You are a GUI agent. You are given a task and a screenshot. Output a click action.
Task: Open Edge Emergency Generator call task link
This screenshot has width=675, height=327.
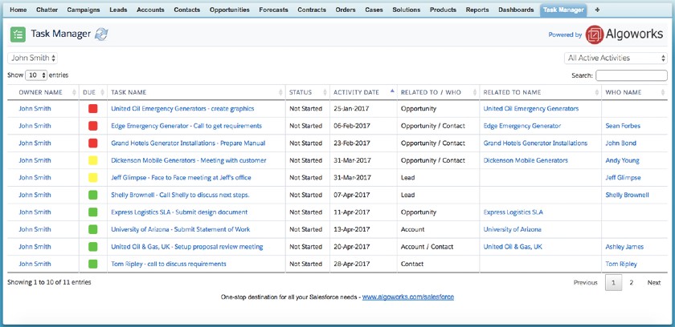pyautogui.click(x=186, y=126)
